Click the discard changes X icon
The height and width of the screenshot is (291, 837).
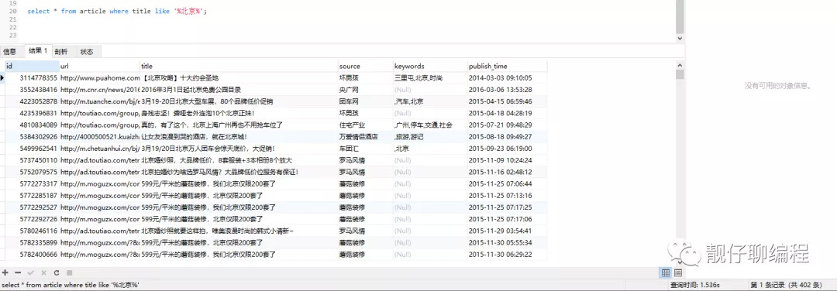point(43,272)
